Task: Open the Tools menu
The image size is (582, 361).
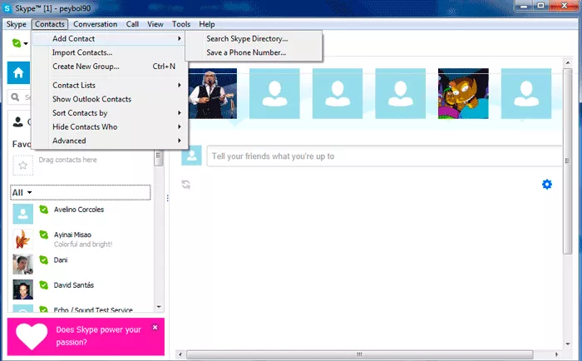Action: (181, 24)
